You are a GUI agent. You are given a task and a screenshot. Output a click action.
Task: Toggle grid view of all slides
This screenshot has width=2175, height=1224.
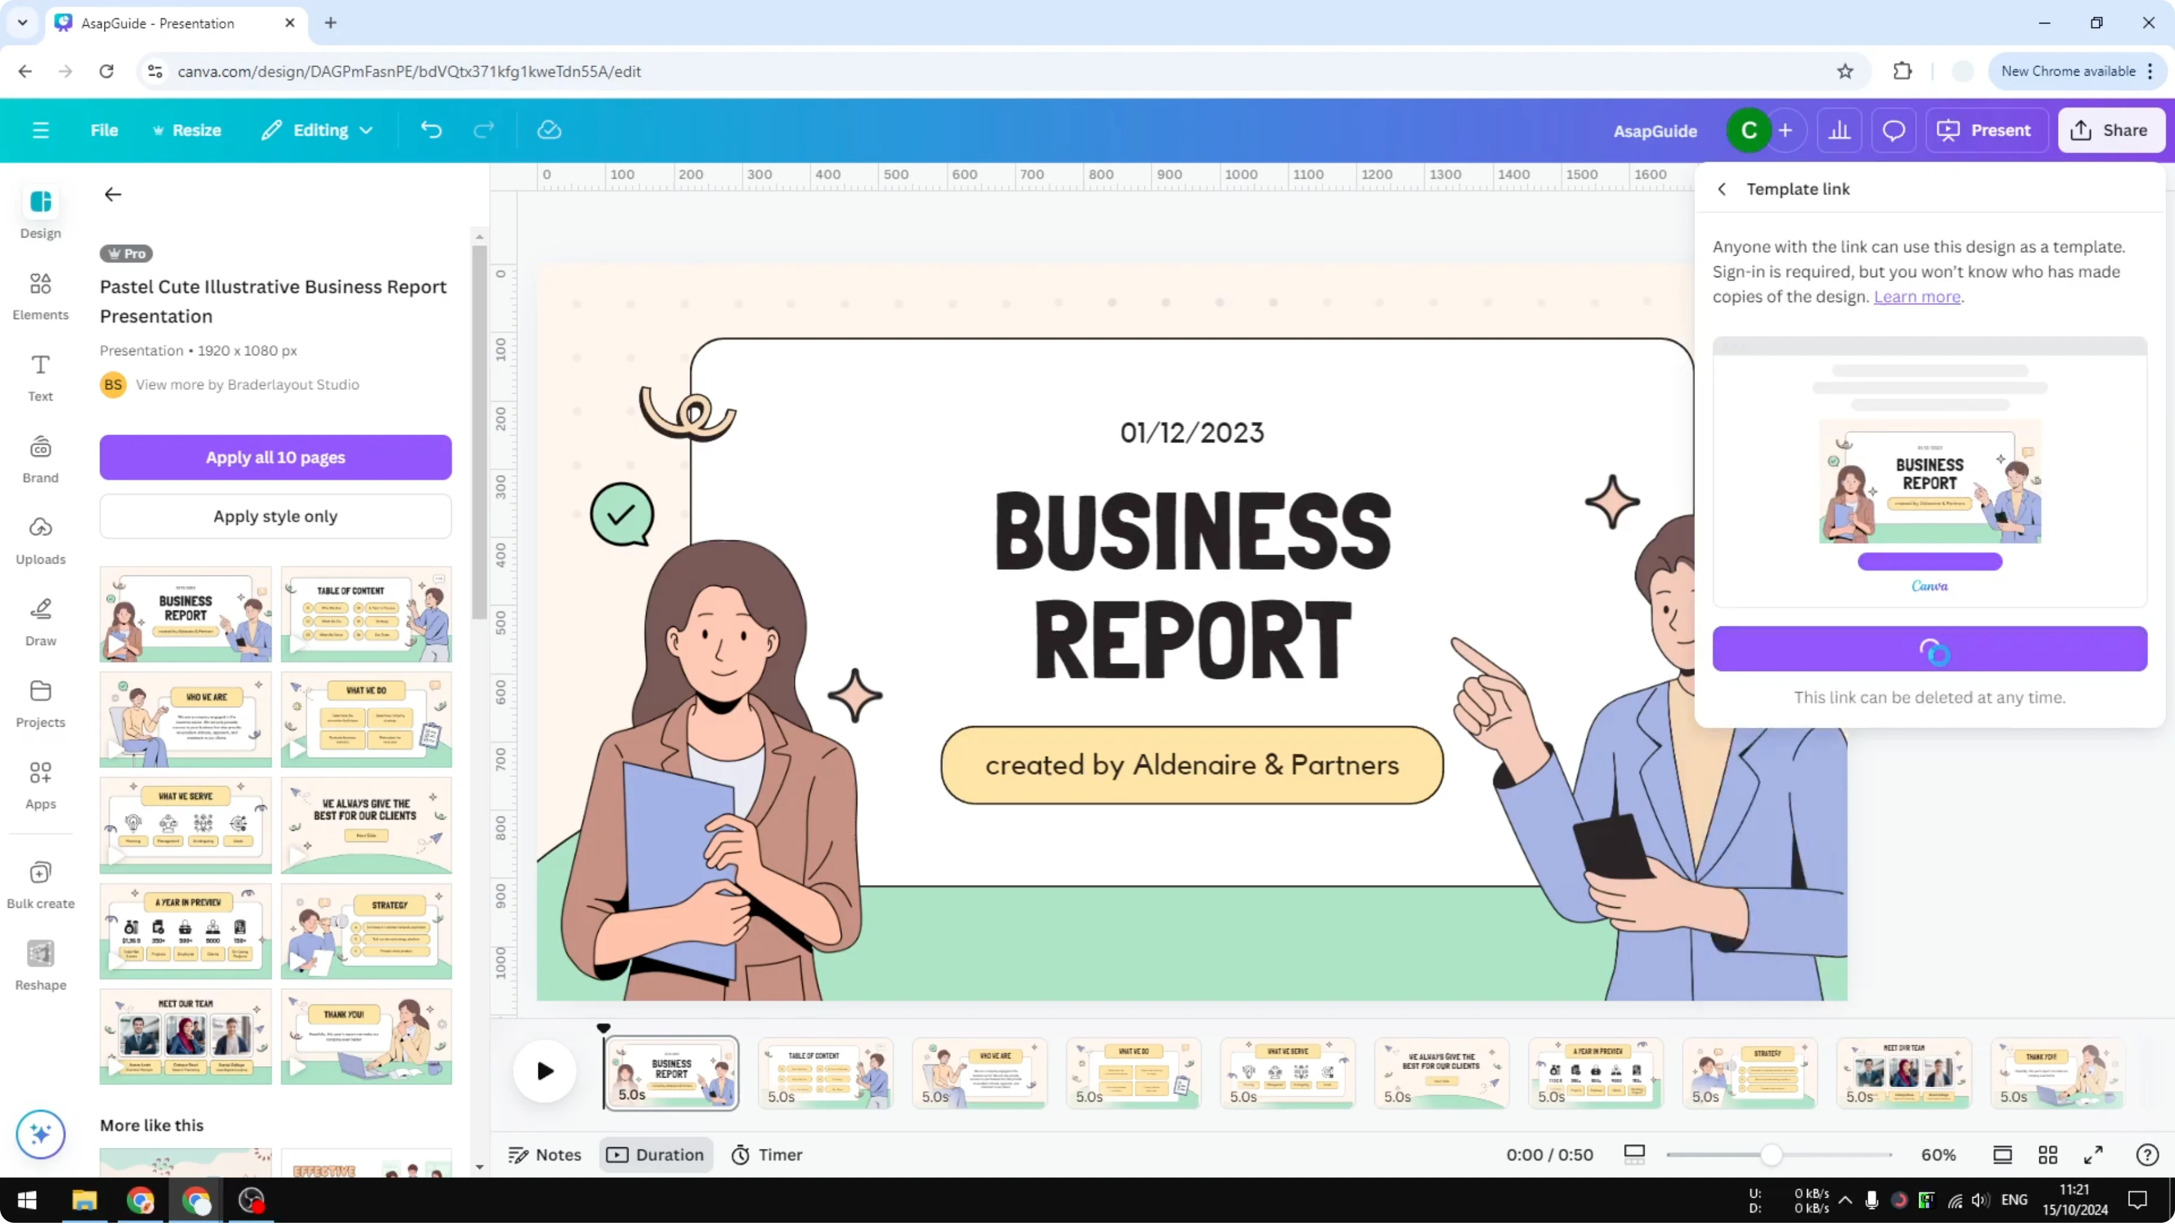[x=2048, y=1154]
